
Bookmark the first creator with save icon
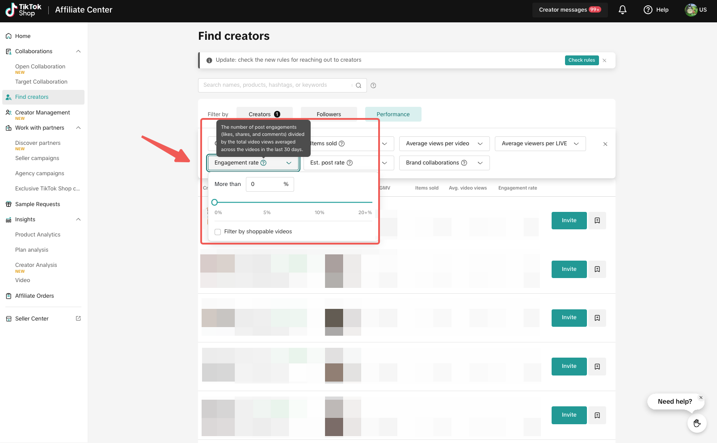[597, 220]
